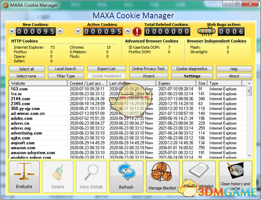
Task: Click Internet Explorer count value 73
Action: click(x=53, y=47)
